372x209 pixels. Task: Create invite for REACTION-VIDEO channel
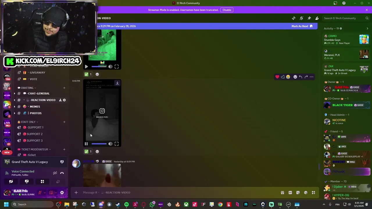(60, 100)
